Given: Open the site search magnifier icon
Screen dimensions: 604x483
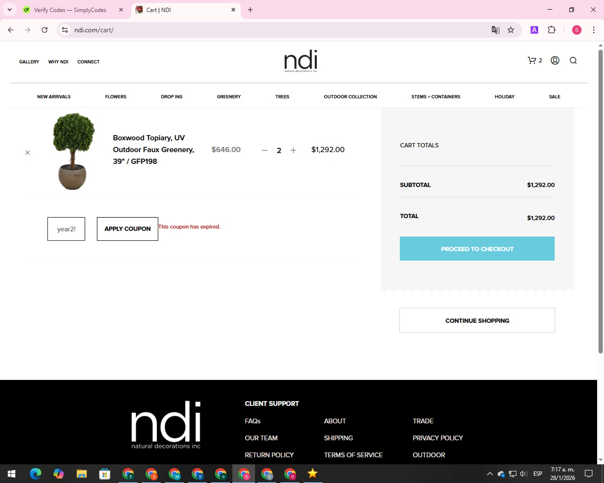Looking at the screenshot, I should tap(573, 60).
